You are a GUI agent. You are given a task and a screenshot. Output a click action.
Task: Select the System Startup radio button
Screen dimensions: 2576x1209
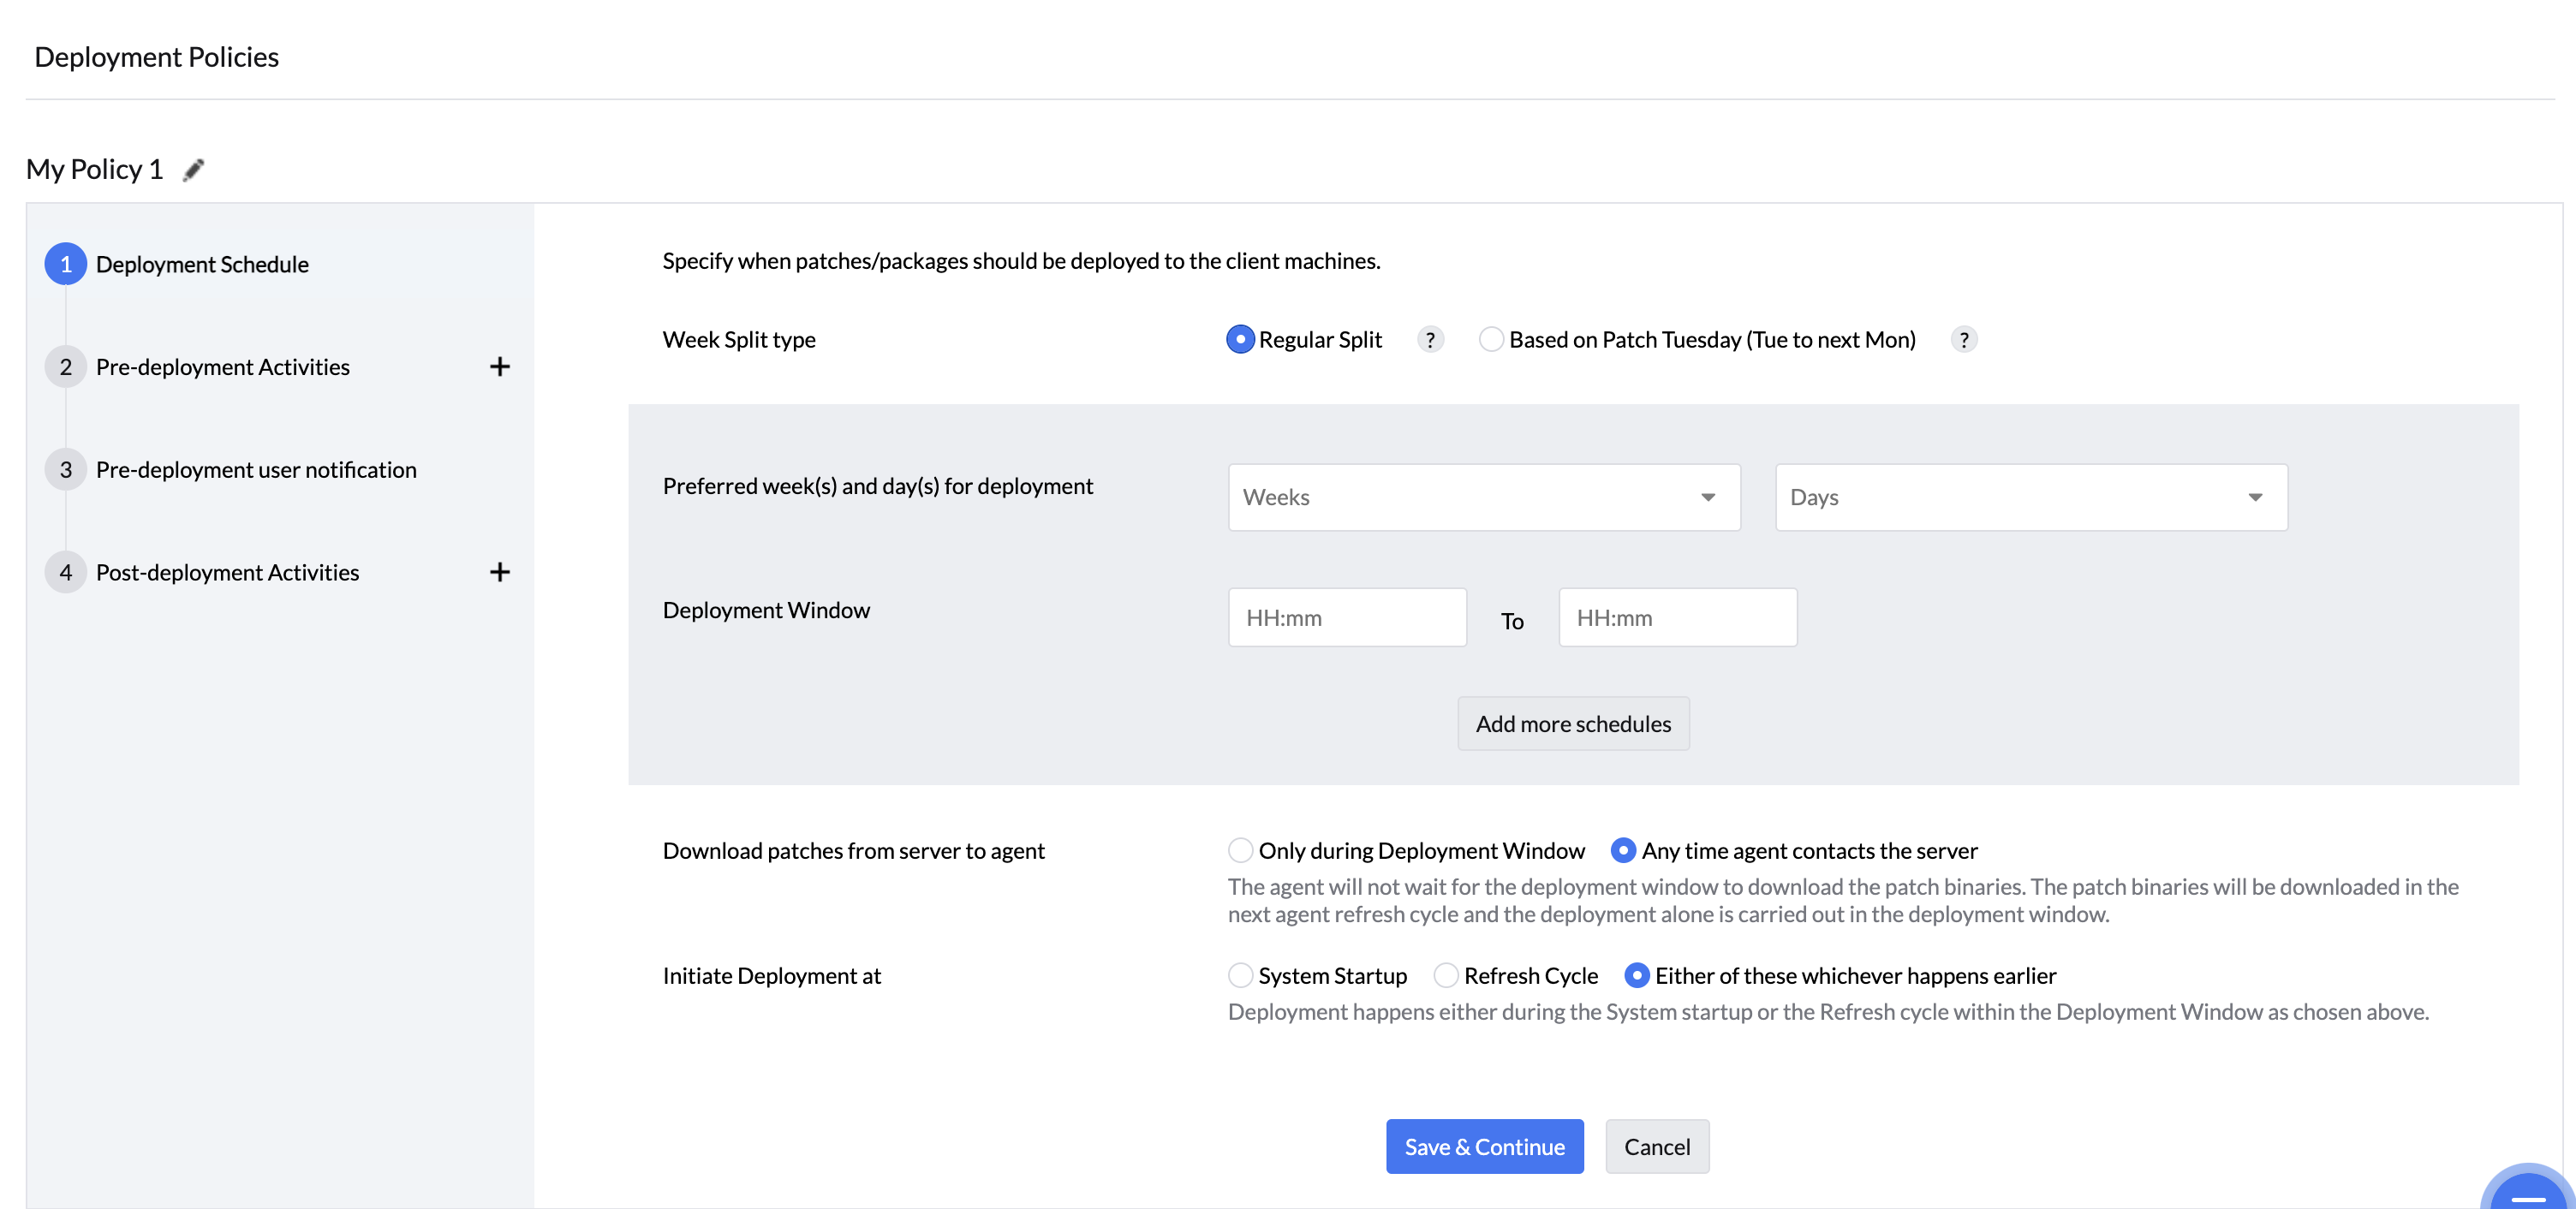pyautogui.click(x=1240, y=976)
